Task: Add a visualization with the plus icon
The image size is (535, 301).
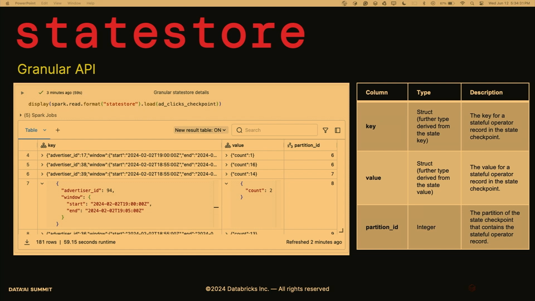Action: point(57,130)
